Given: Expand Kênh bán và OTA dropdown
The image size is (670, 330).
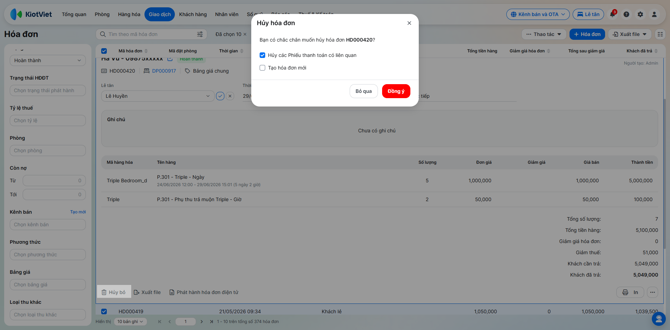Looking at the screenshot, I should (538, 14).
